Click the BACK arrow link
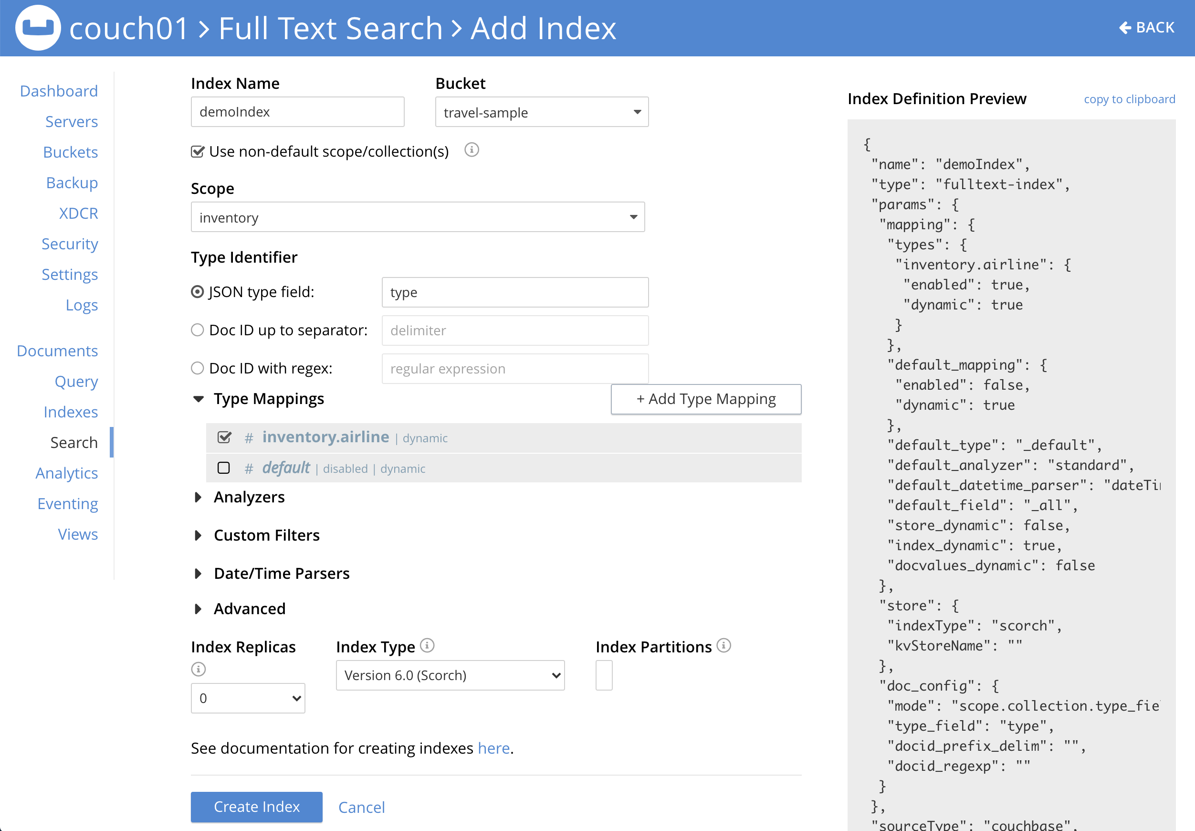 (x=1147, y=27)
